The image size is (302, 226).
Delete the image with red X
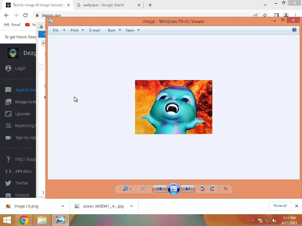[226, 189]
